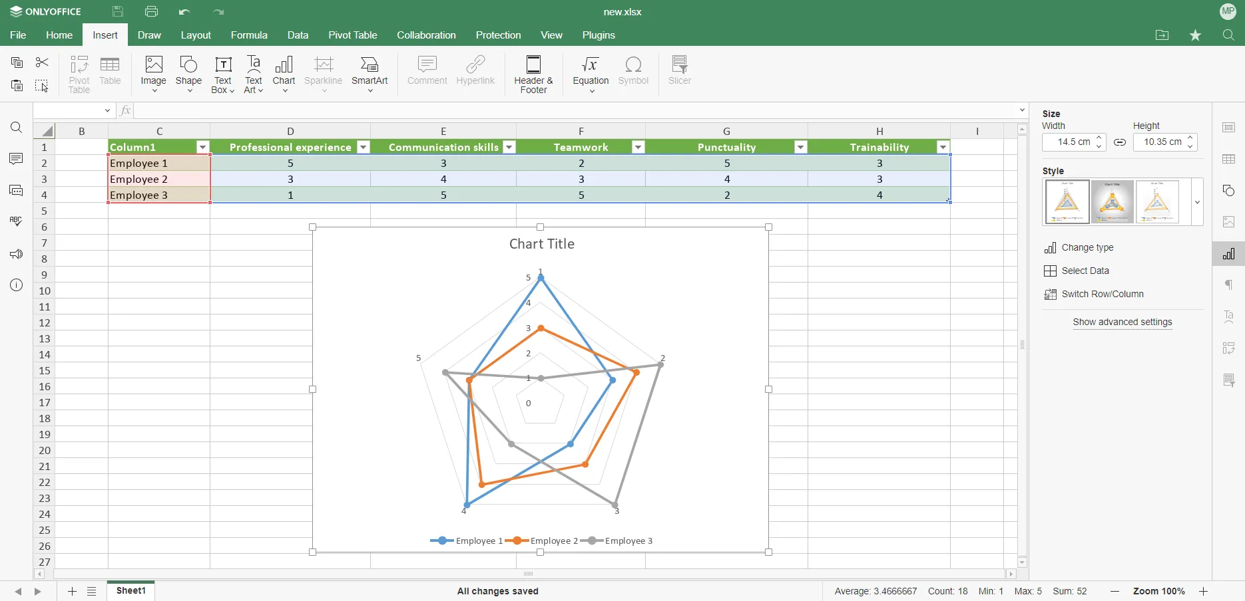Open Table settings in the right panel
1245x601 pixels.
[x=1228, y=160]
